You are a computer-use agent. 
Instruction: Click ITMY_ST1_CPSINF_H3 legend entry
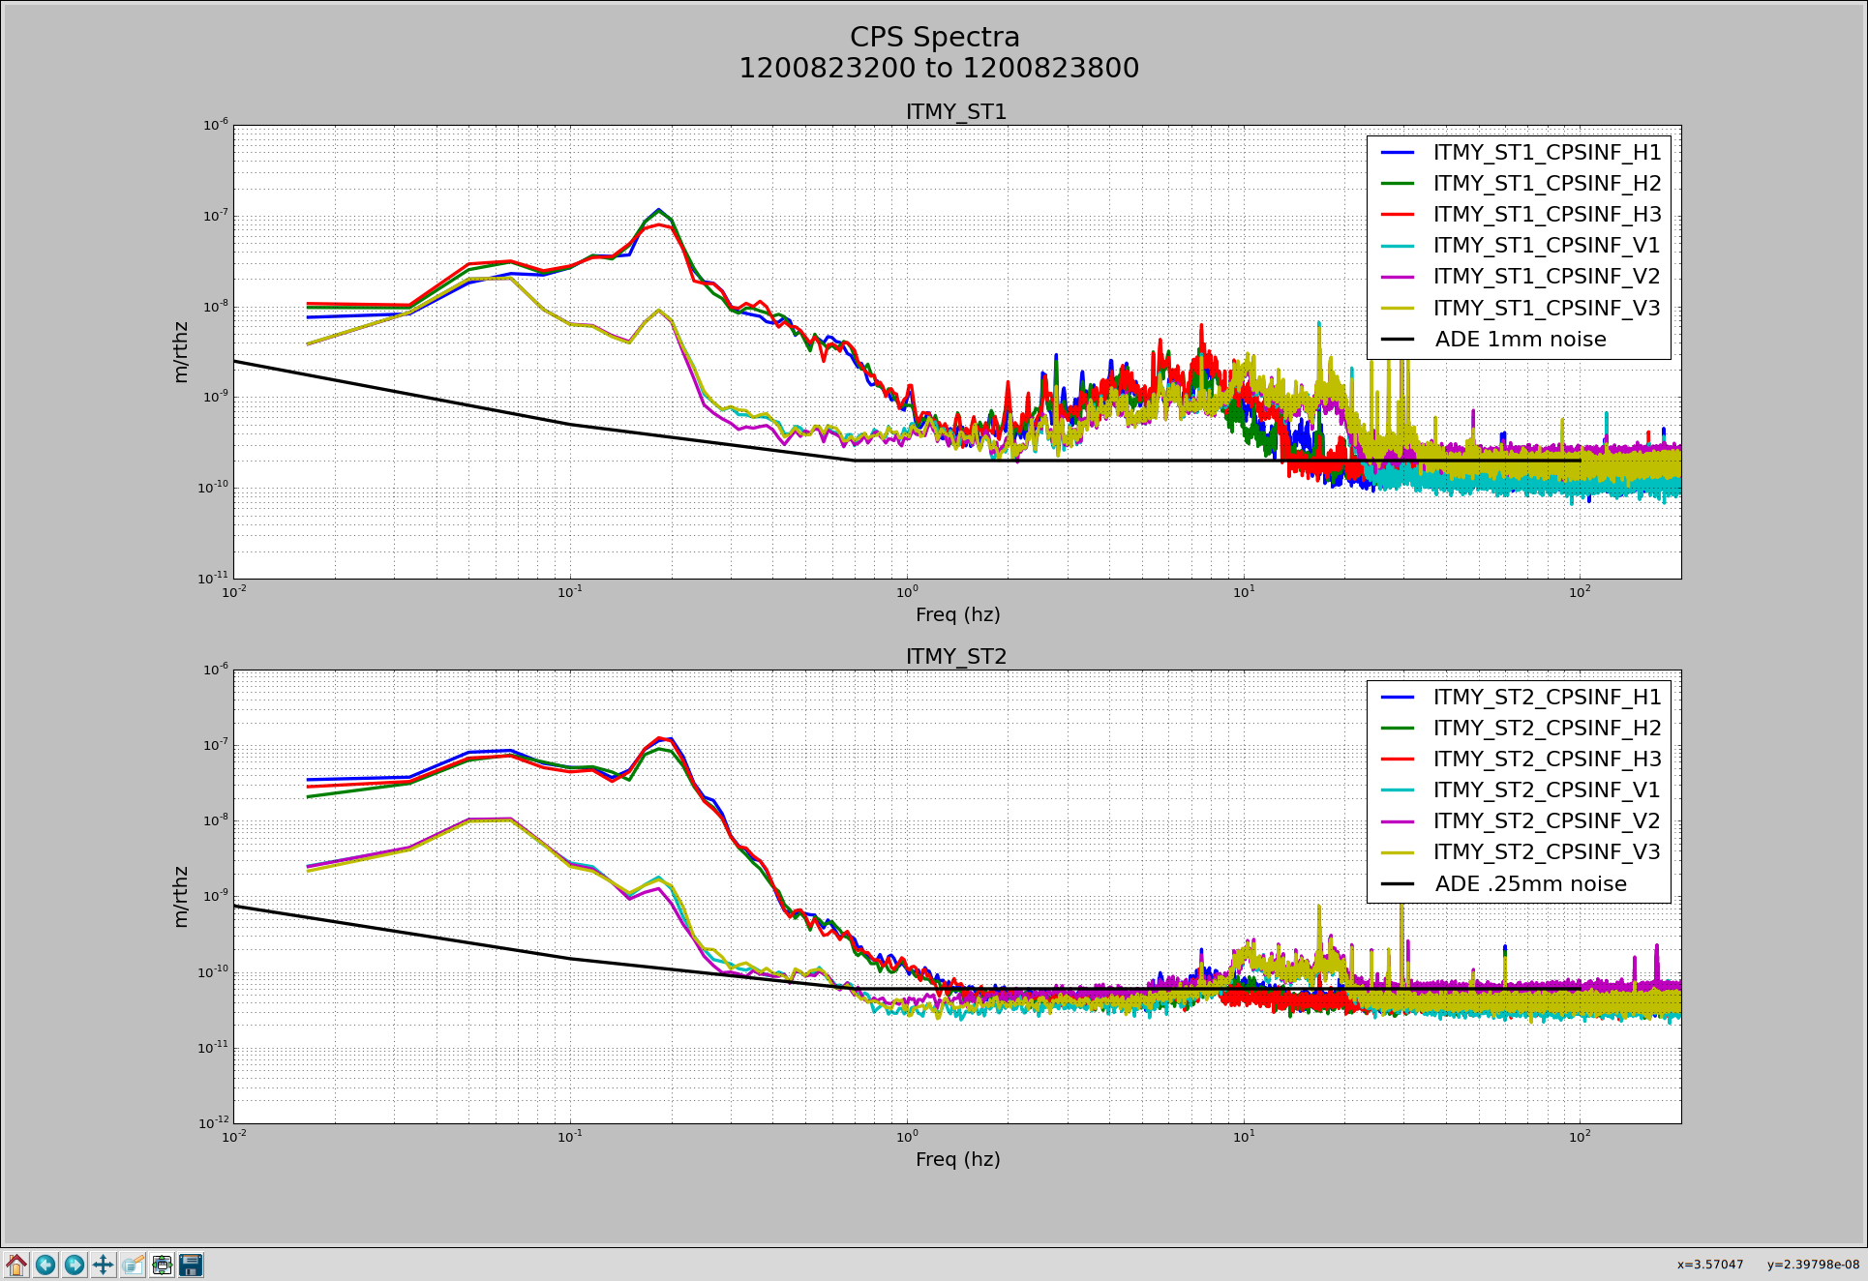[x=1546, y=215]
